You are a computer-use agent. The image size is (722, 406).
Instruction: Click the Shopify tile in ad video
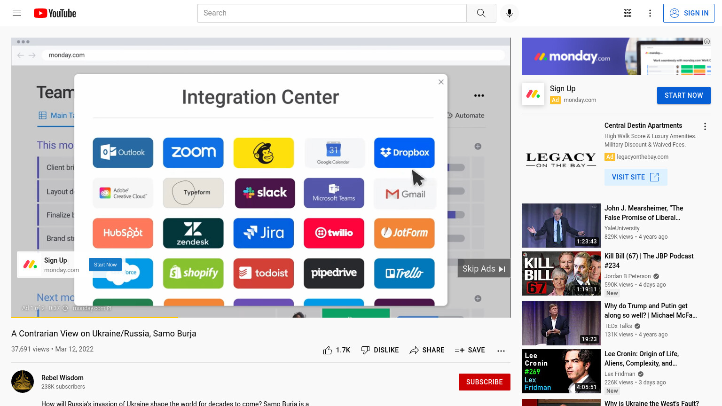pos(193,273)
